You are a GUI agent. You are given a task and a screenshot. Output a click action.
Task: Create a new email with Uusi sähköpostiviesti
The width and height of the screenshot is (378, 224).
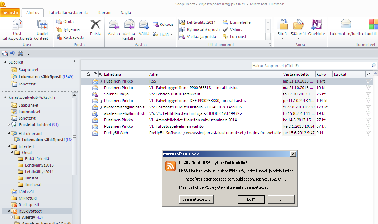click(17, 30)
